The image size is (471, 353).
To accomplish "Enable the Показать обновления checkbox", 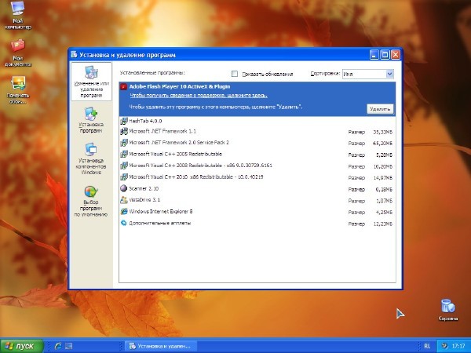I will click(x=235, y=74).
